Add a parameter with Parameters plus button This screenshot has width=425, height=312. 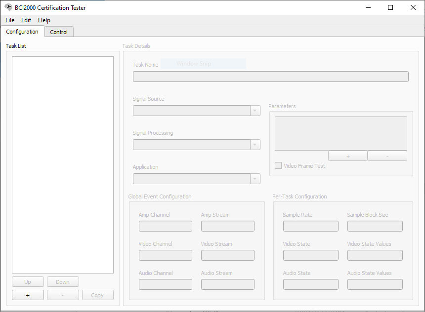[x=348, y=156]
